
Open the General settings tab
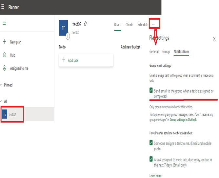tap(154, 52)
